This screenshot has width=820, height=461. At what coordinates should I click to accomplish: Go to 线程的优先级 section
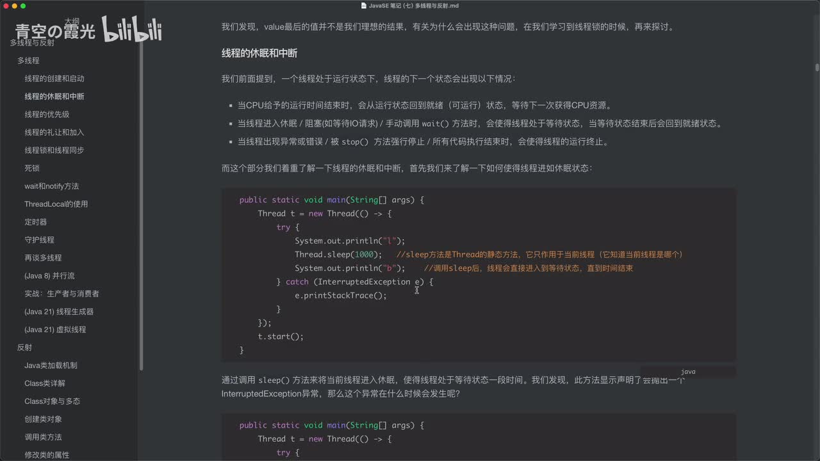coord(47,114)
